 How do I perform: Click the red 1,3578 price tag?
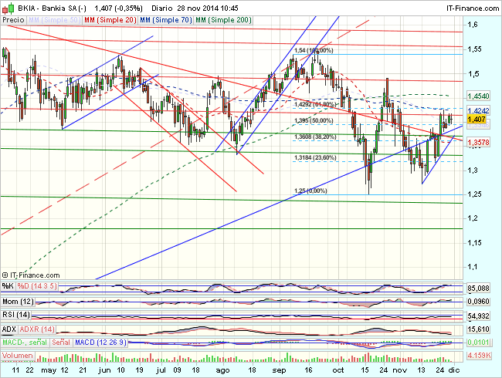[x=479, y=142]
